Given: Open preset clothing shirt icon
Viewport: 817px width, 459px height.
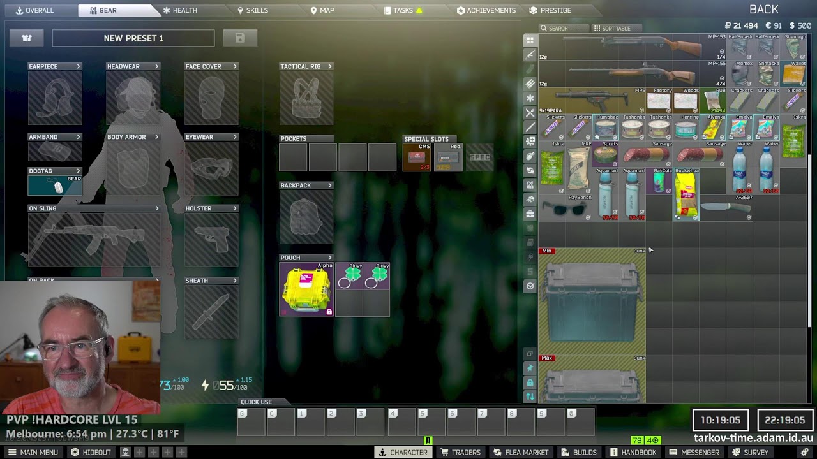Looking at the screenshot, I should (27, 38).
